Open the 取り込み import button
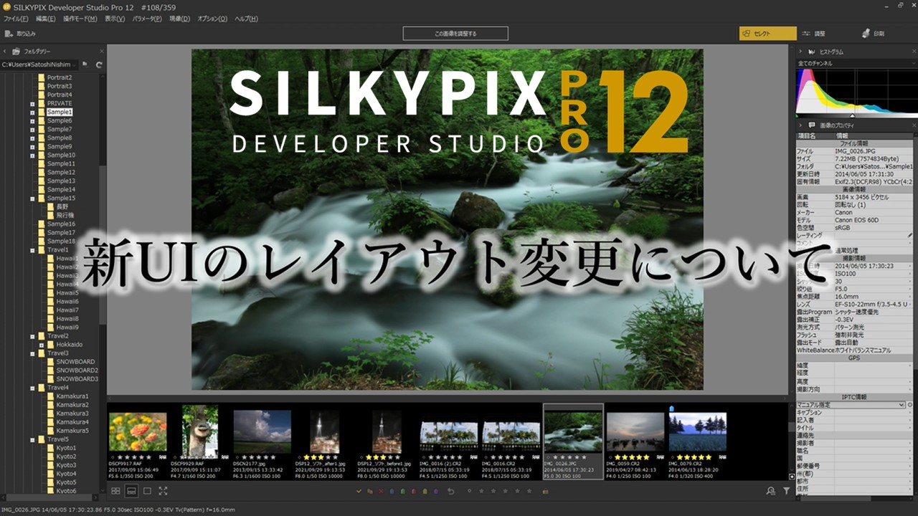 [20, 34]
